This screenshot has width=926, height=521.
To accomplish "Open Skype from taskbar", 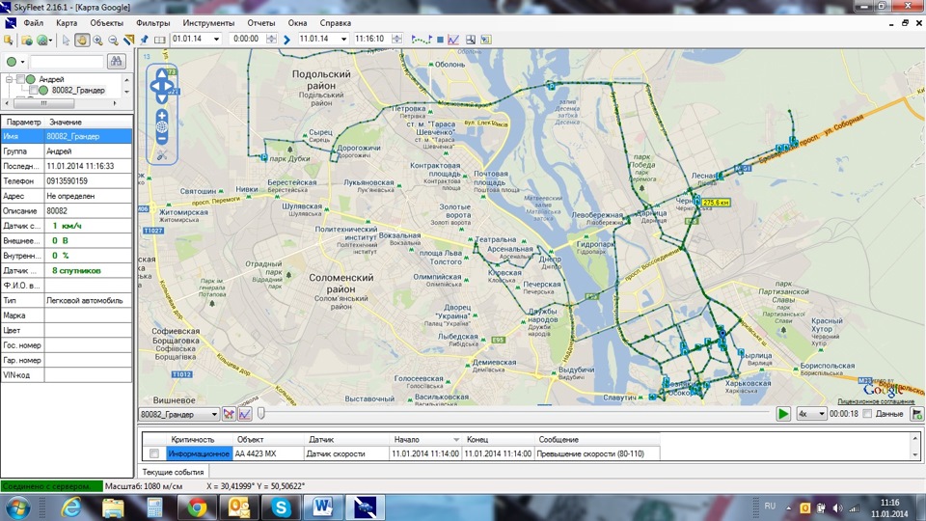I will click(x=281, y=507).
